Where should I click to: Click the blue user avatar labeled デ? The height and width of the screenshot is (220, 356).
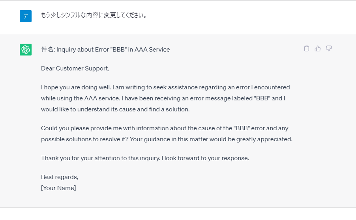point(26,16)
